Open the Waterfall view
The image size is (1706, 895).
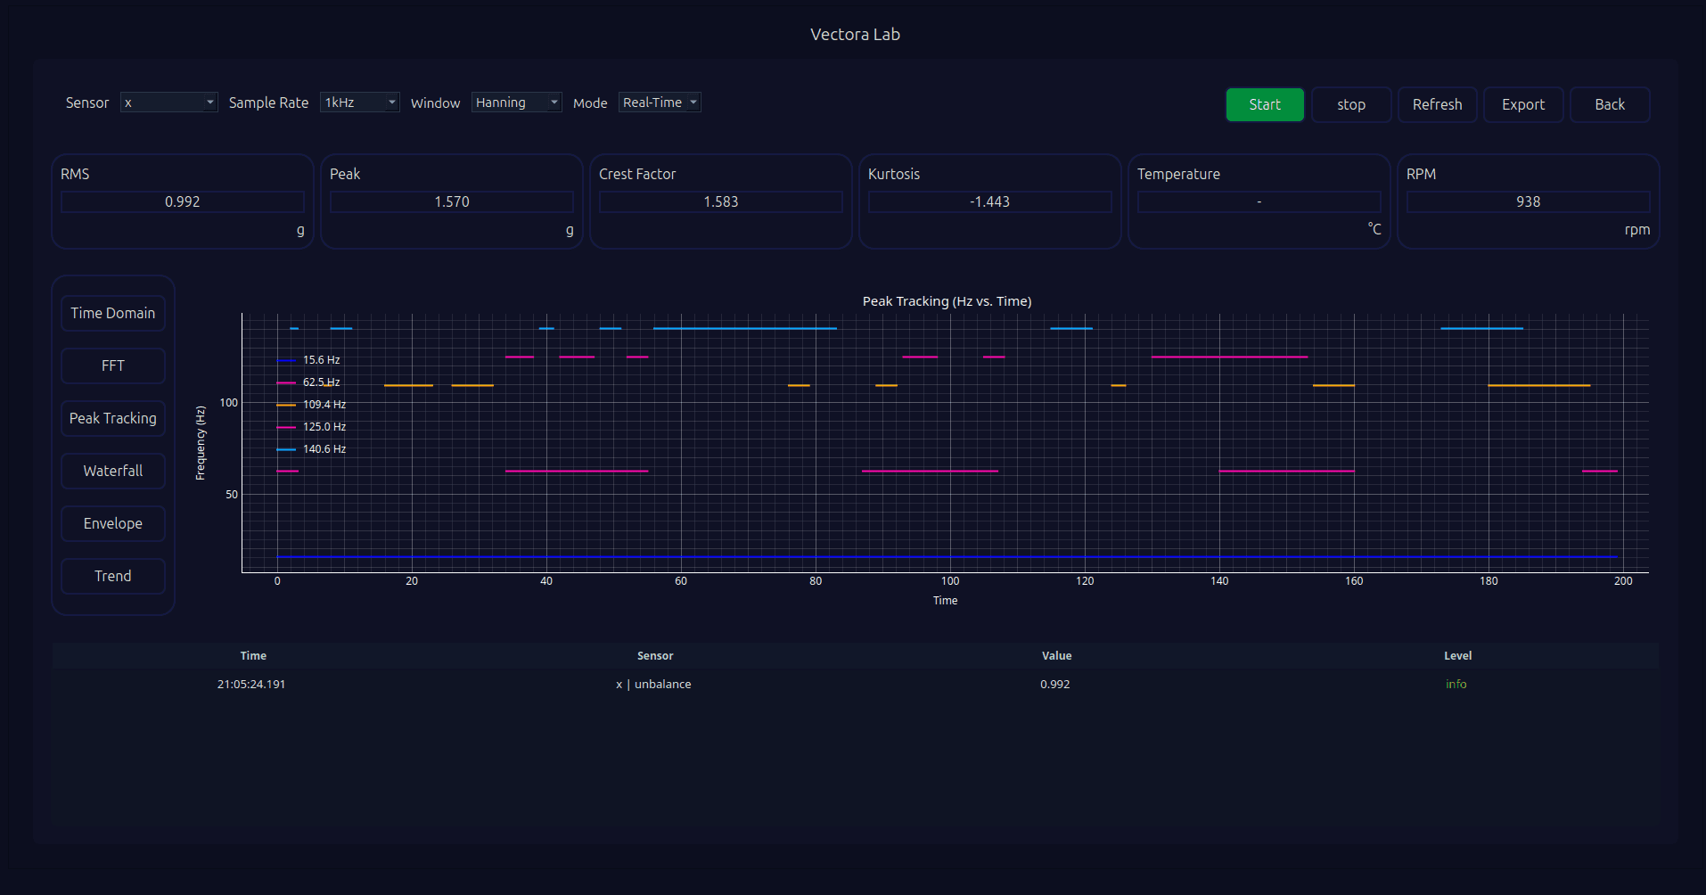point(113,471)
